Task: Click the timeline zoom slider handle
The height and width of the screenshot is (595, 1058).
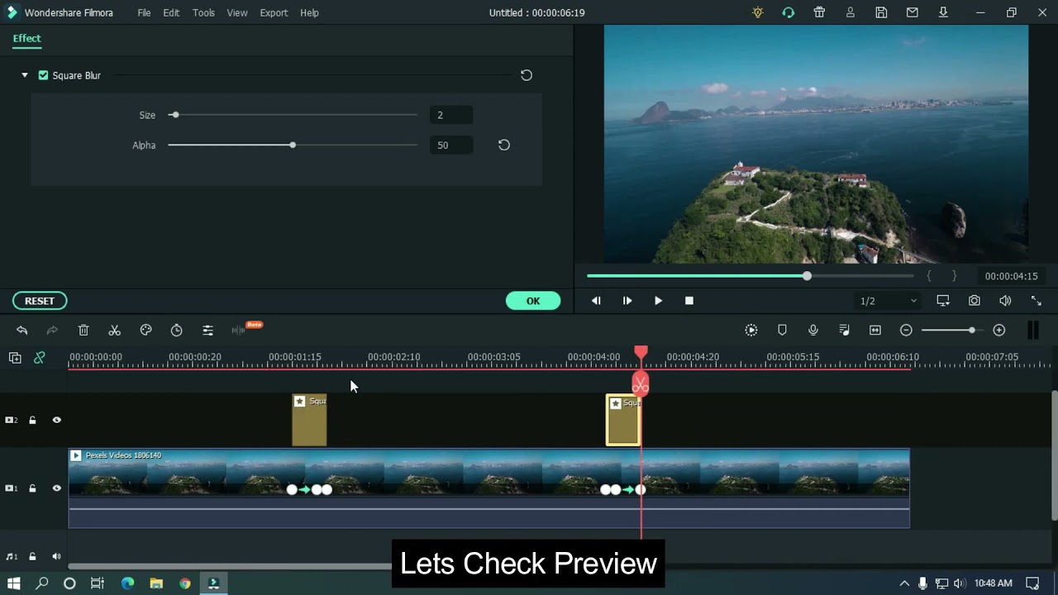Action: tap(972, 331)
